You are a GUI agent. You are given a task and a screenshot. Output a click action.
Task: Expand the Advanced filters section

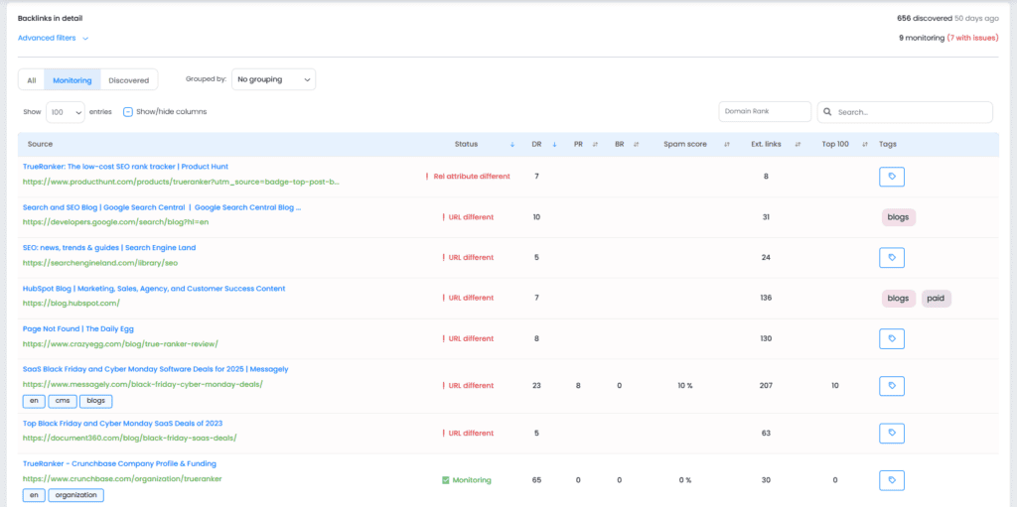coord(54,39)
